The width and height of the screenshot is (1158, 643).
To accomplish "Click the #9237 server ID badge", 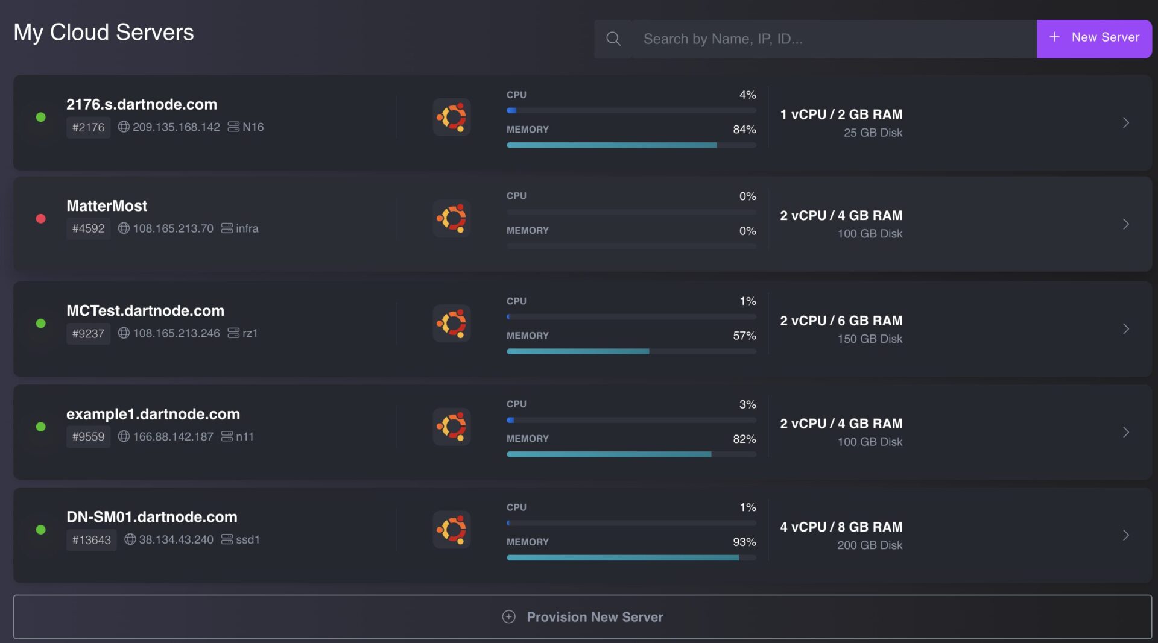I will coord(88,333).
